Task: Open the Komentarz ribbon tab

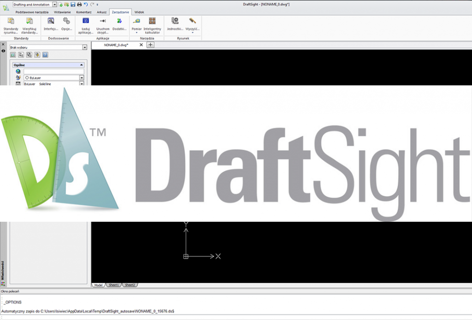Action: 84,12
